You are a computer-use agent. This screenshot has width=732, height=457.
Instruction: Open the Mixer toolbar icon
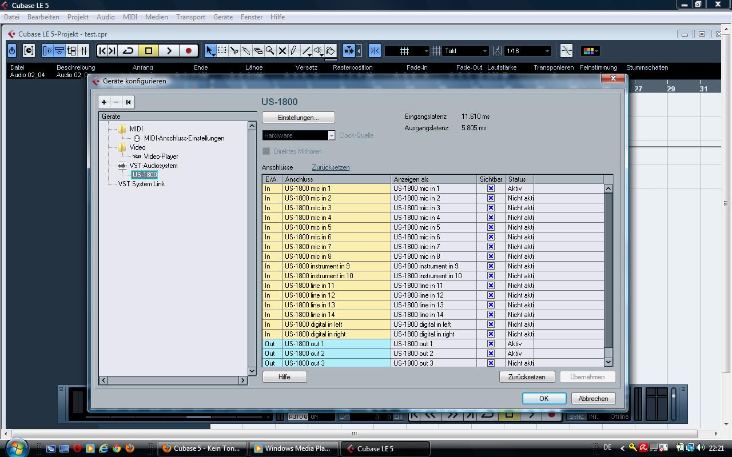(x=83, y=51)
